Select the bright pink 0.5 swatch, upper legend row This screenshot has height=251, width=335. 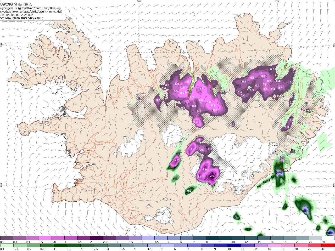coord(45,238)
